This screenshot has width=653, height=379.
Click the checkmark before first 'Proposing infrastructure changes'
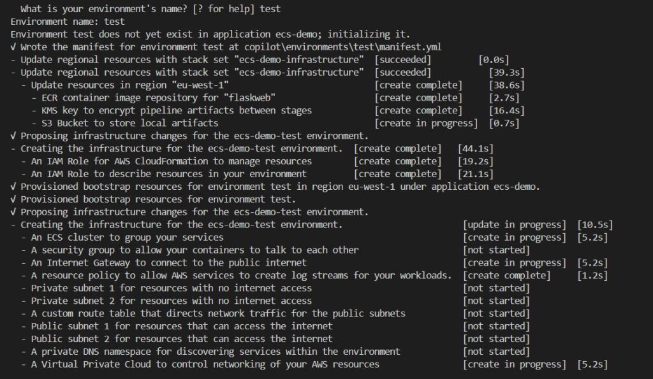13,136
